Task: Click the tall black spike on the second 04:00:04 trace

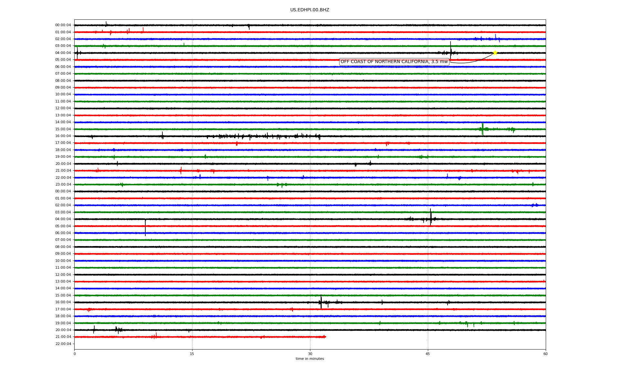Action: pos(430,217)
